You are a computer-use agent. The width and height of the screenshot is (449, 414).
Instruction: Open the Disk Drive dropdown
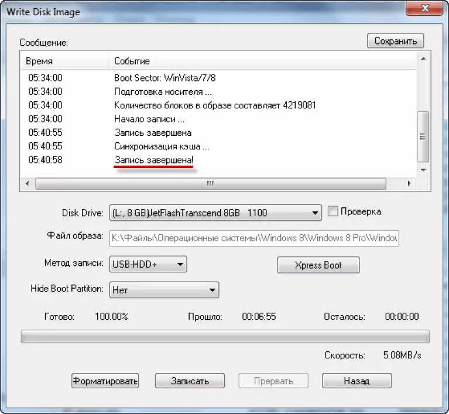(x=215, y=213)
